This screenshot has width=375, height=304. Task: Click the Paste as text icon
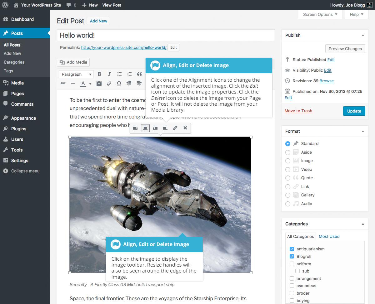pyautogui.click(x=99, y=83)
